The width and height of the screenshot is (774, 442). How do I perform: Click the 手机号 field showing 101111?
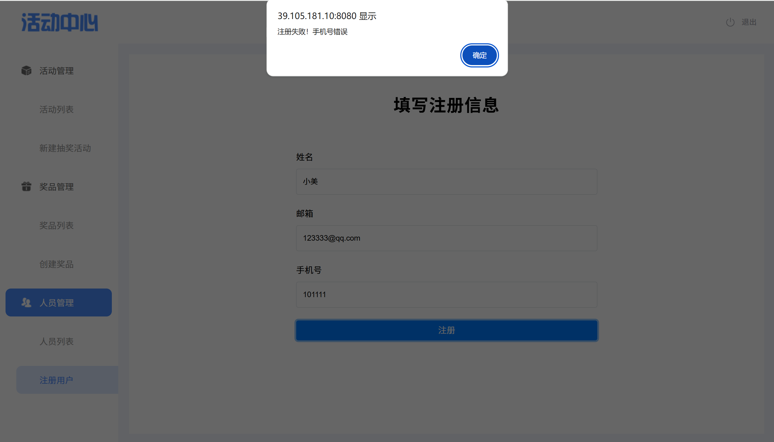click(446, 295)
